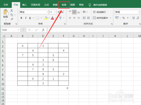Image resolution: width=141 pixels, height=105 pixels.
Task: Click the Paste clipboard icon
Action: click(6, 12)
